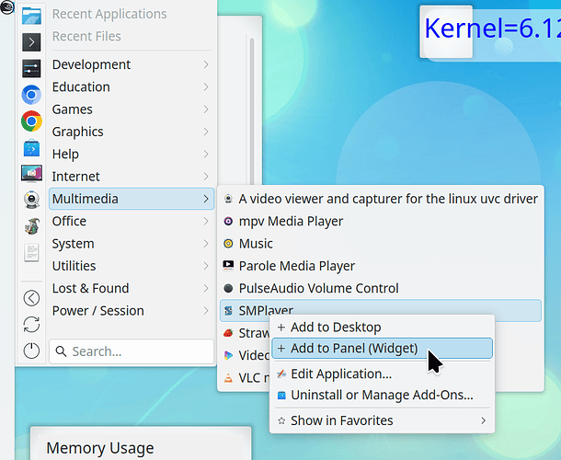This screenshot has width=561, height=460.
Task: Open the Utilities category
Action: (x=132, y=266)
